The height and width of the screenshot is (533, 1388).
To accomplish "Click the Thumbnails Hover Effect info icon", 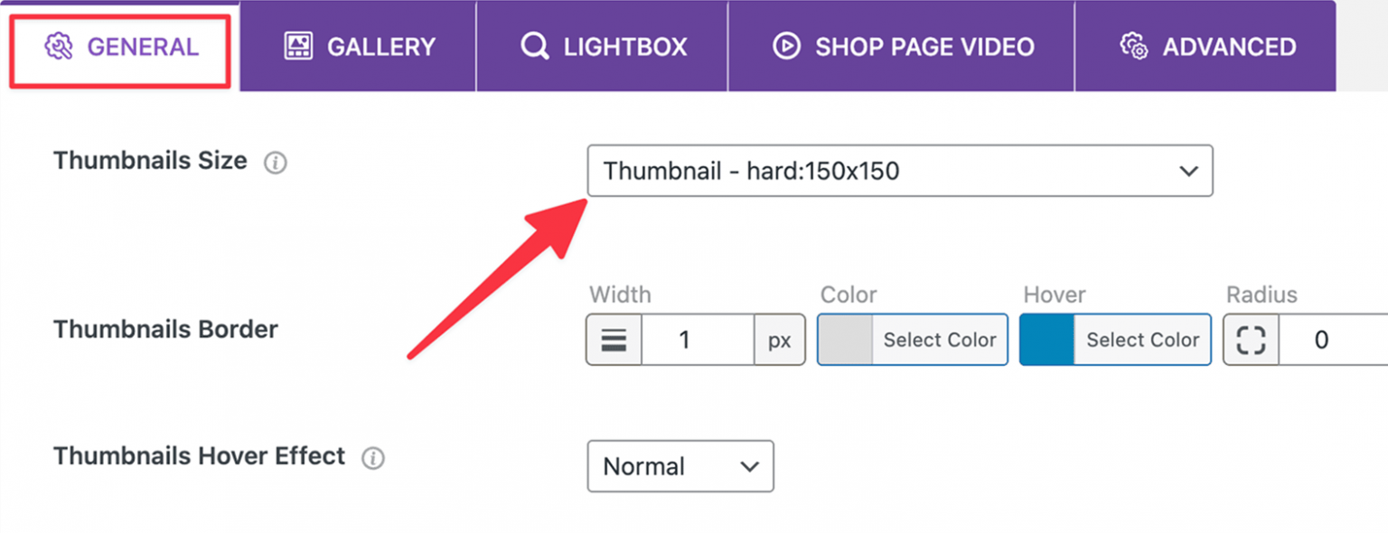I will point(373,458).
